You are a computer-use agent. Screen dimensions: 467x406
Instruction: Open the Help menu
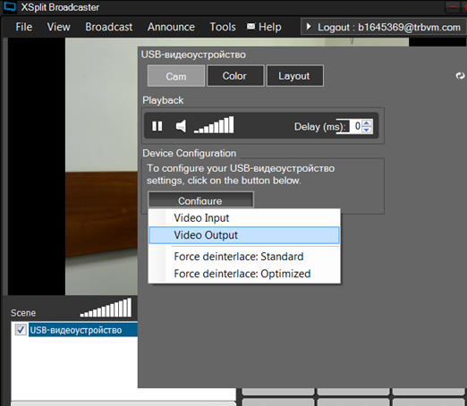(x=270, y=27)
